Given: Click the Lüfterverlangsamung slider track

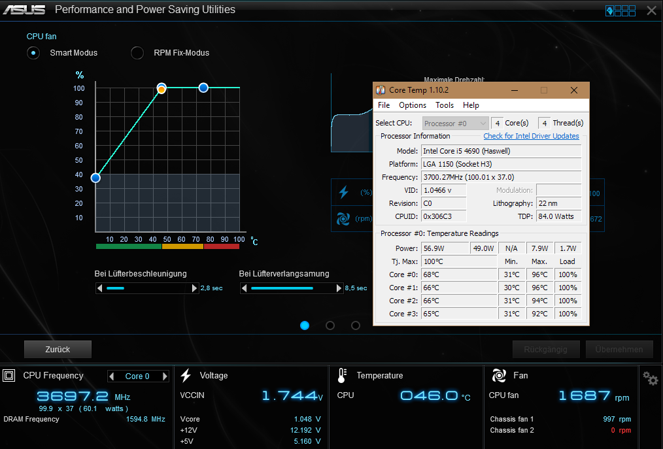Looking at the screenshot, I should pos(292,288).
